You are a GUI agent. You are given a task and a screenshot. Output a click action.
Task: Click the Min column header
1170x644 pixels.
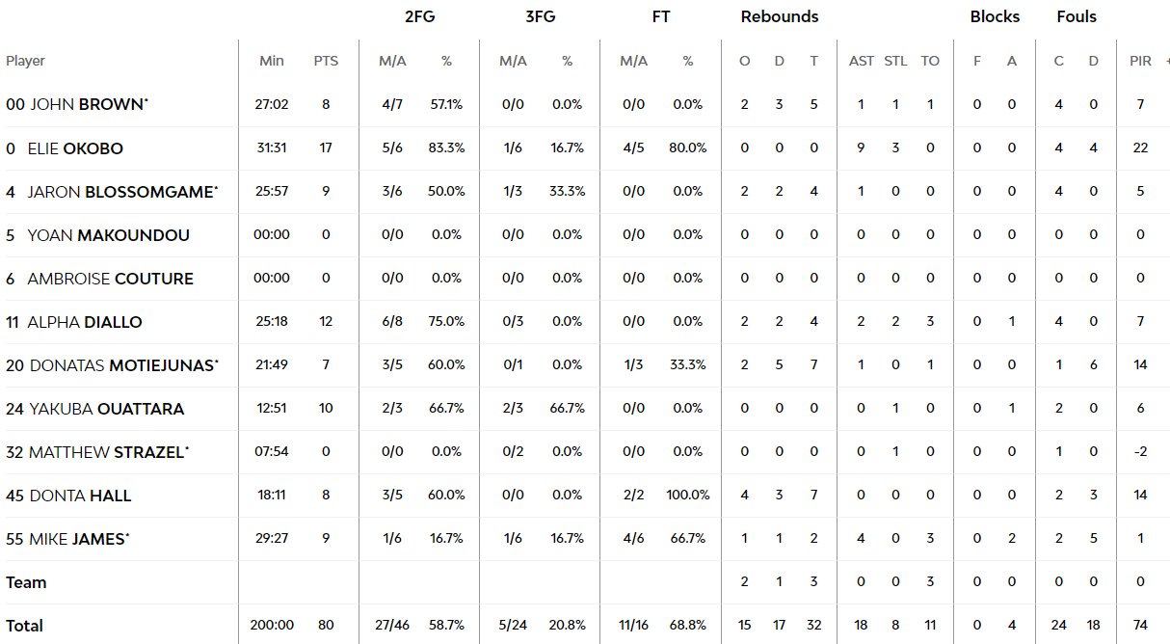tap(272, 61)
